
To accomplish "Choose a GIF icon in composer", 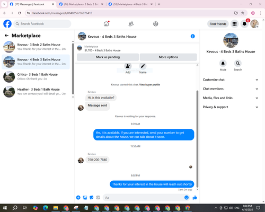I will (98, 198).
